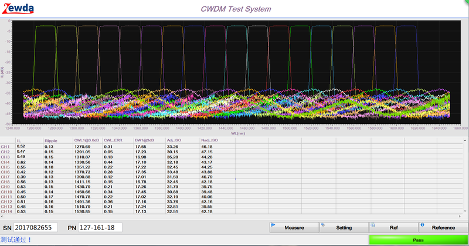Click the table scroll-up arrow
The width and height of the screenshot is (469, 246).
[x=465, y=140]
